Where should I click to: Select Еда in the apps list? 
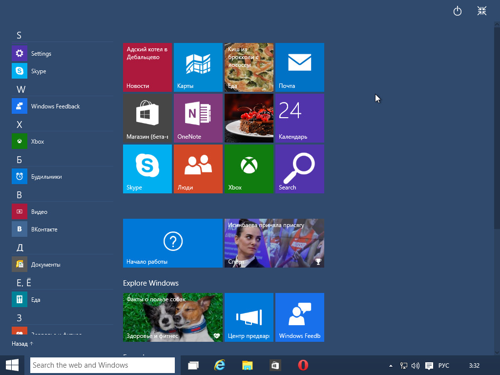click(x=62, y=299)
